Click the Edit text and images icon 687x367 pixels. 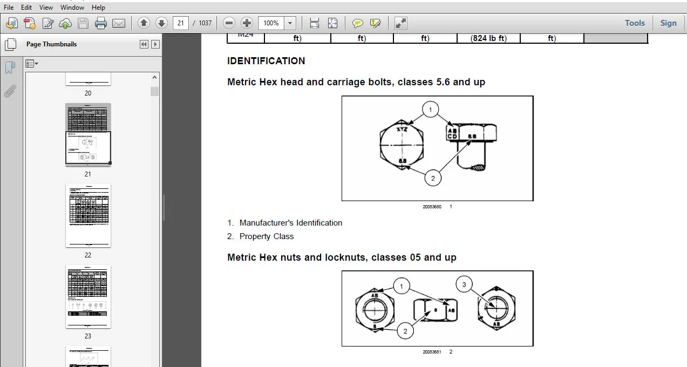point(48,23)
